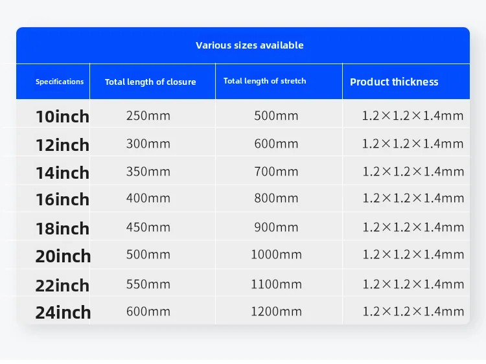
Task: Click the 700mm stretch length value
Action: [x=276, y=172]
